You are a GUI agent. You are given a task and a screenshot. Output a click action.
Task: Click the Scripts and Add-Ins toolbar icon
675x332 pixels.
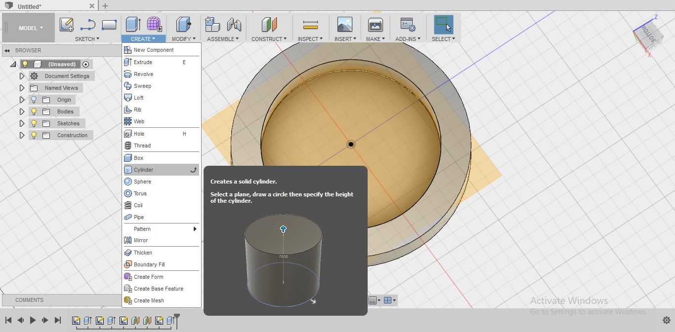(x=408, y=25)
